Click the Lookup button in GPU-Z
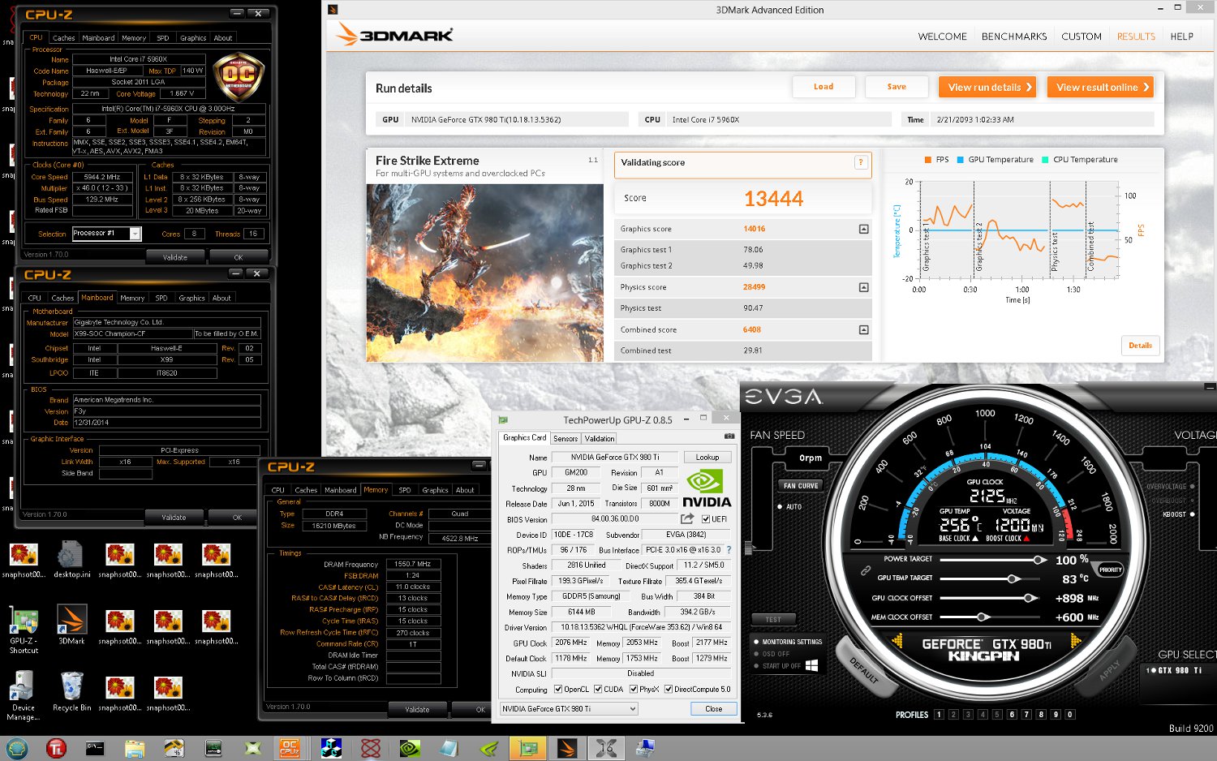The image size is (1217, 761). pos(707,457)
